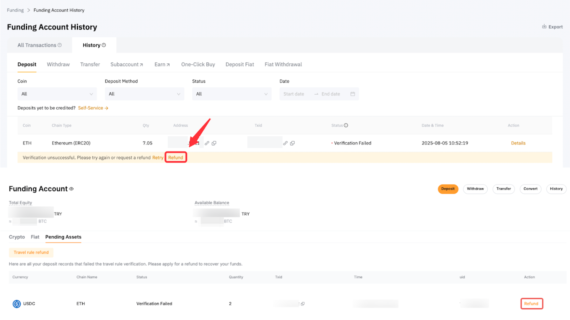Click the info icon next to History tab
This screenshot has height=320, width=570.
(x=104, y=45)
